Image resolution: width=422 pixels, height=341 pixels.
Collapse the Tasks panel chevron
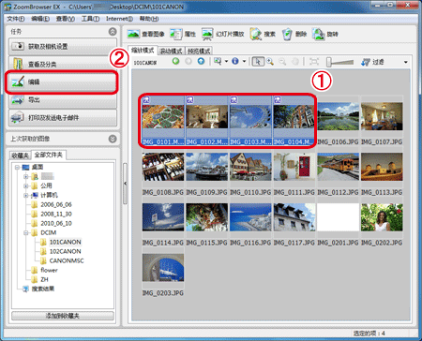coord(113,32)
